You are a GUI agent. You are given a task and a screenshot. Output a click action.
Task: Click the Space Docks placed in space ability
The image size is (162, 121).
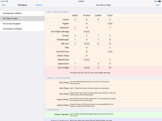103,94
